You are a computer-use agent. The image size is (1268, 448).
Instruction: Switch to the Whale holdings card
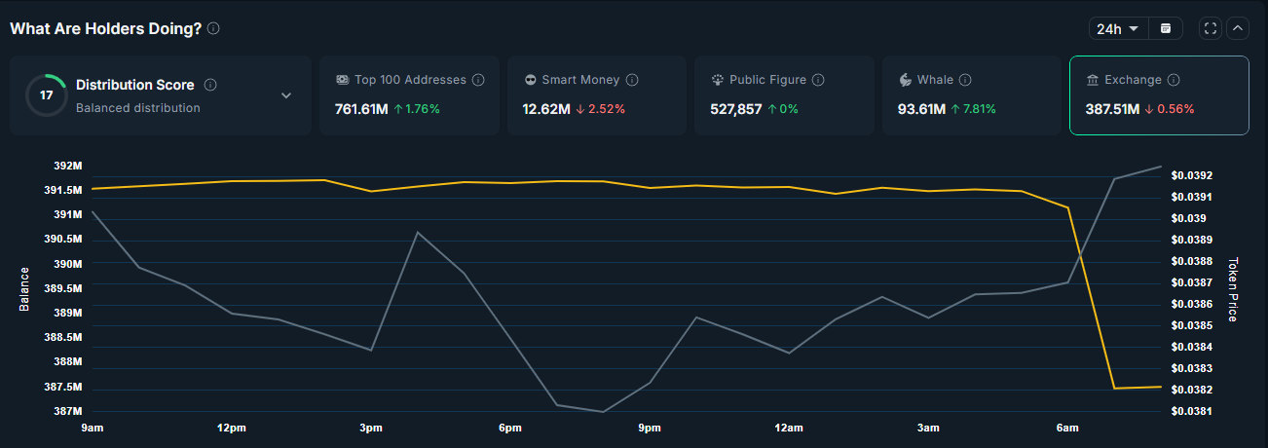971,94
